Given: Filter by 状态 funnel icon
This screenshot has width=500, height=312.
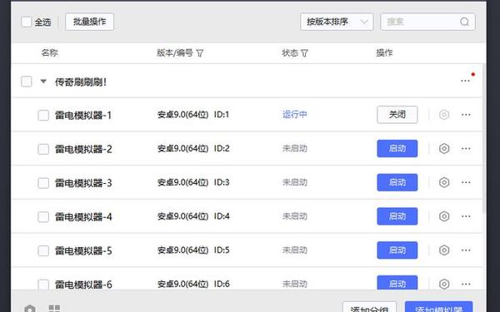Looking at the screenshot, I should [304, 53].
